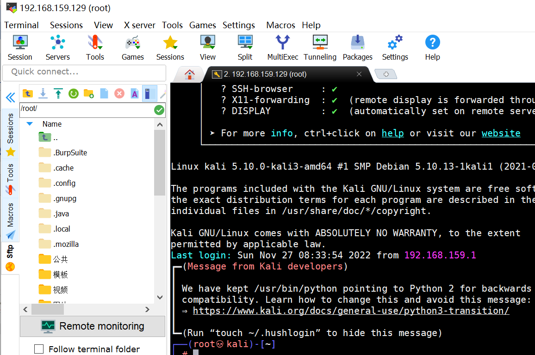The image size is (535, 355).
Task: Open the kali.org python3-transition link
Action: click(x=351, y=311)
